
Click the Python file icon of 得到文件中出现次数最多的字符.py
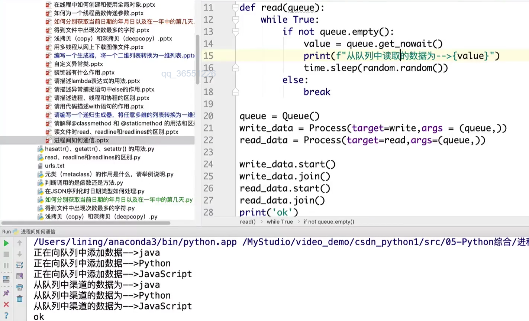[x=40, y=208]
